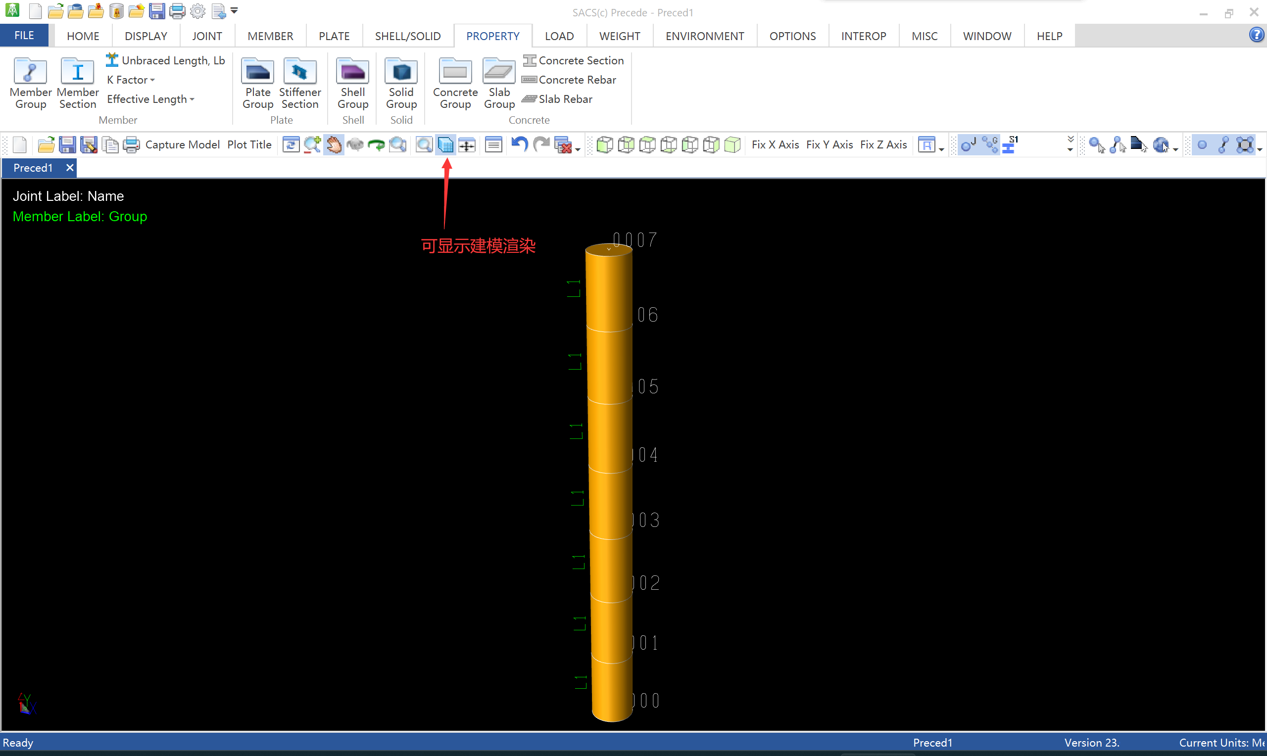Click the Capture Model button
This screenshot has height=756, width=1267.
coord(183,144)
